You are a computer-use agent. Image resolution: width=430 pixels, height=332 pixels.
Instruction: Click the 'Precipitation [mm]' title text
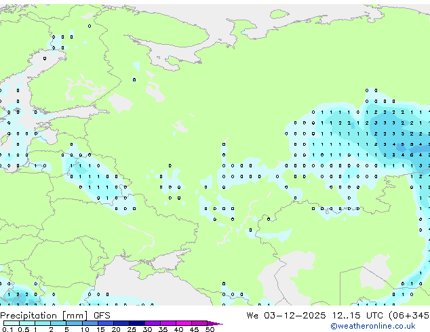[x=44, y=316]
